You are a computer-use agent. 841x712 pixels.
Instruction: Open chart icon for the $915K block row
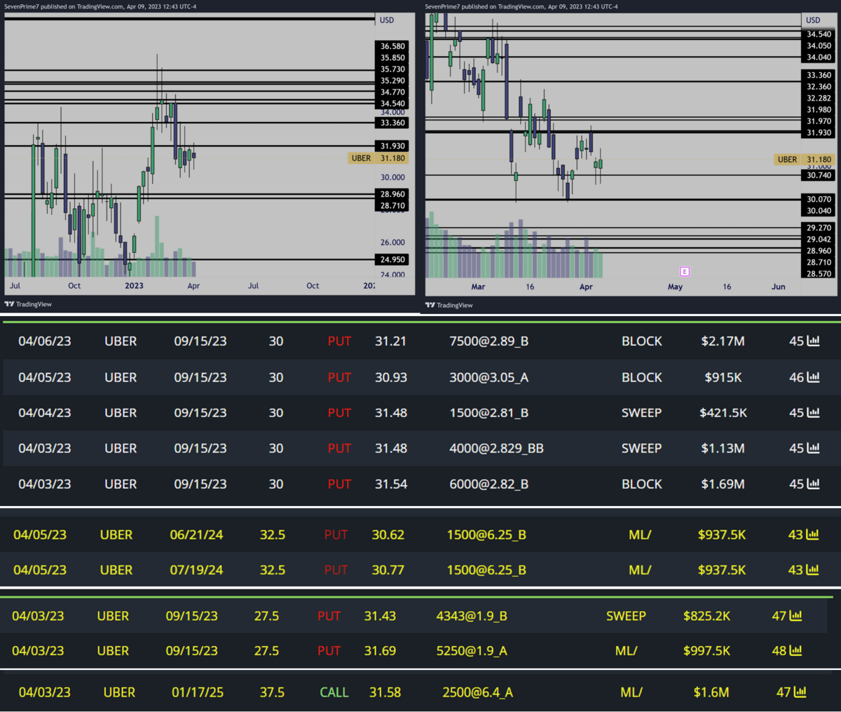click(x=813, y=377)
